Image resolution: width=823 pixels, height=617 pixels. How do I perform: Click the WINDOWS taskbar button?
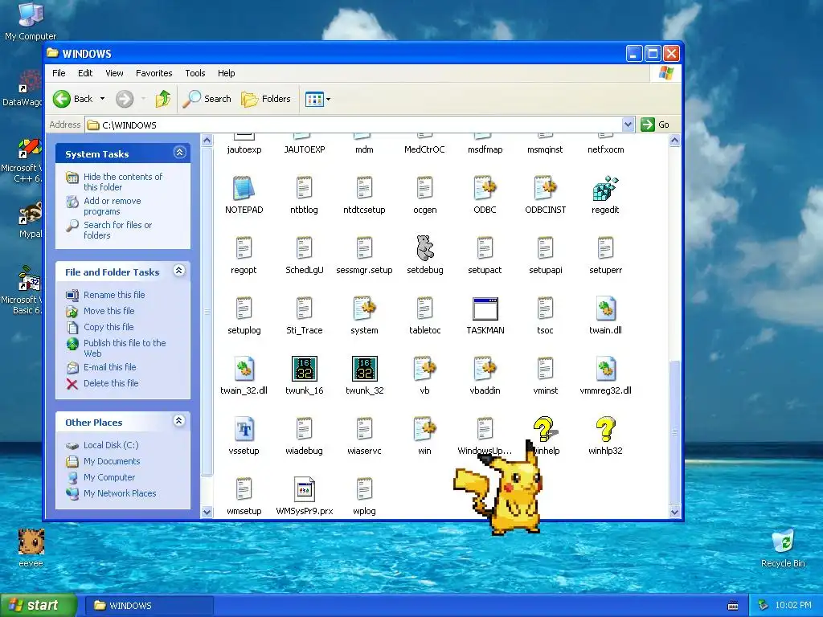click(149, 606)
